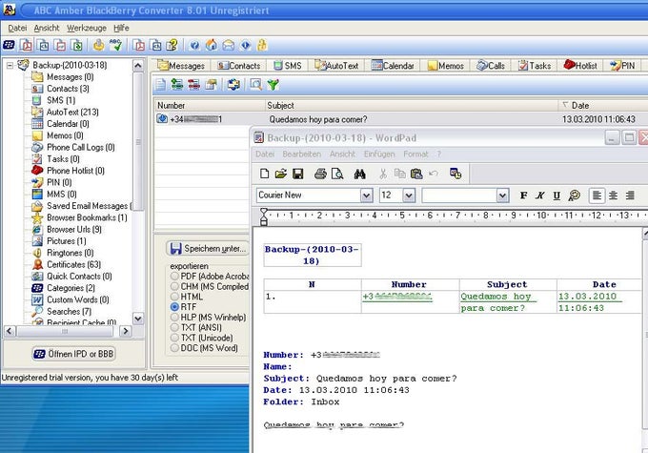This screenshot has height=453, width=648.
Task: Click the Speichern unter... button
Action: point(208,249)
